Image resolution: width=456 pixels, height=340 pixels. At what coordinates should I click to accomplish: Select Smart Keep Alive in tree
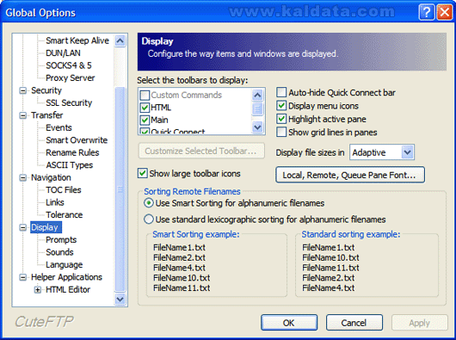[x=77, y=40]
